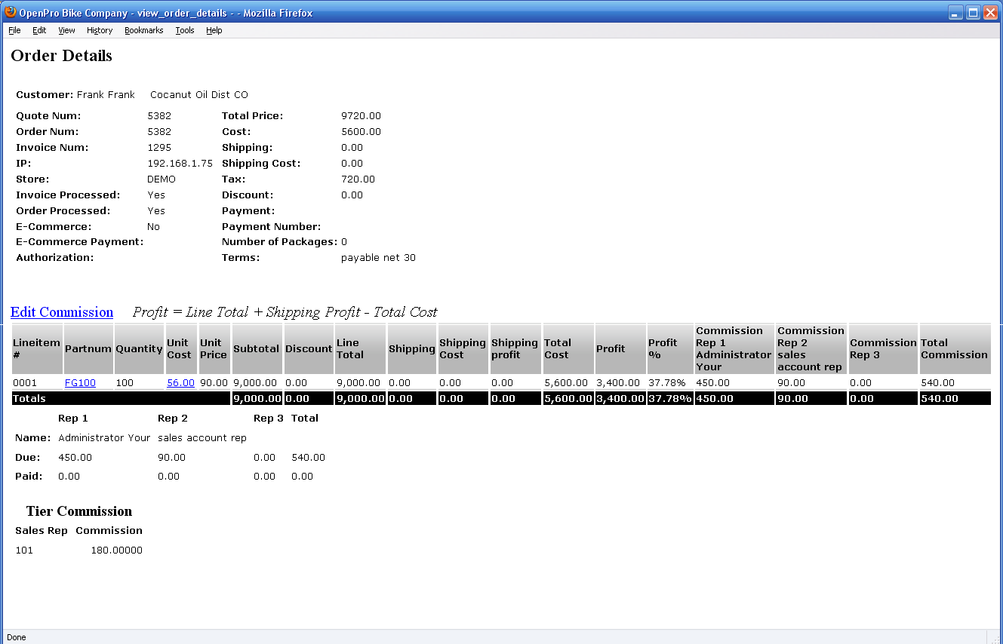Viewport: 1003px width, 644px height.
Task: Open the View menu
Action: pos(66,30)
